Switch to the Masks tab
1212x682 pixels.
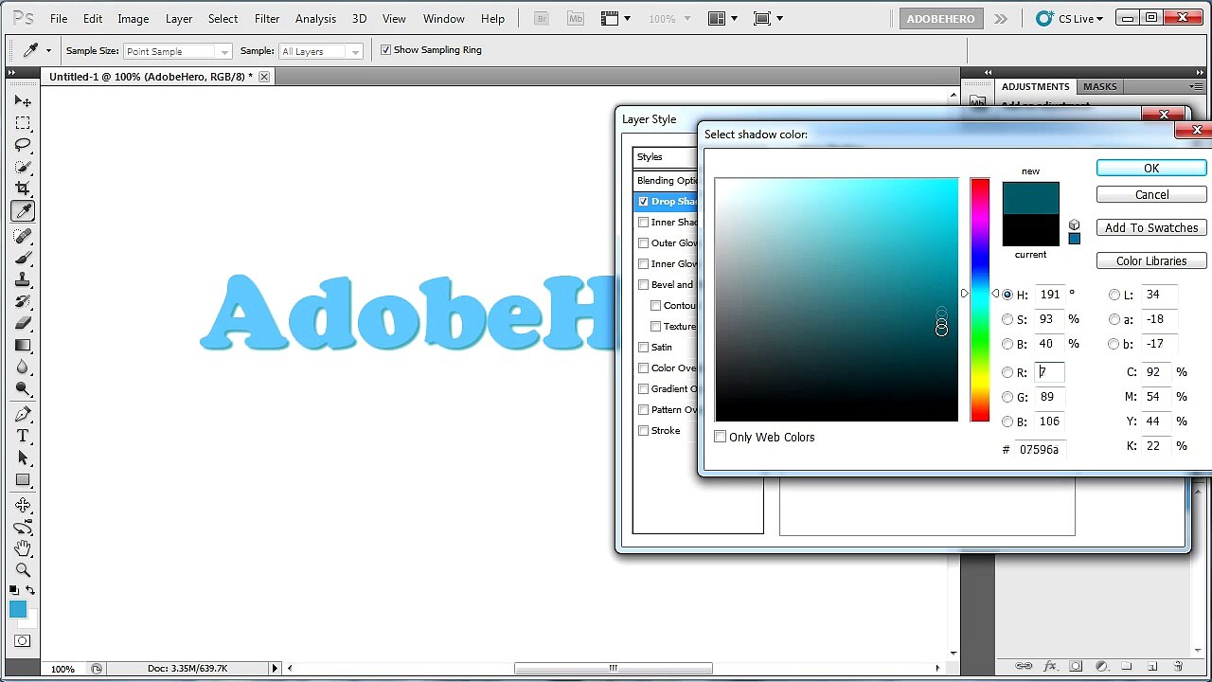pyautogui.click(x=1100, y=86)
